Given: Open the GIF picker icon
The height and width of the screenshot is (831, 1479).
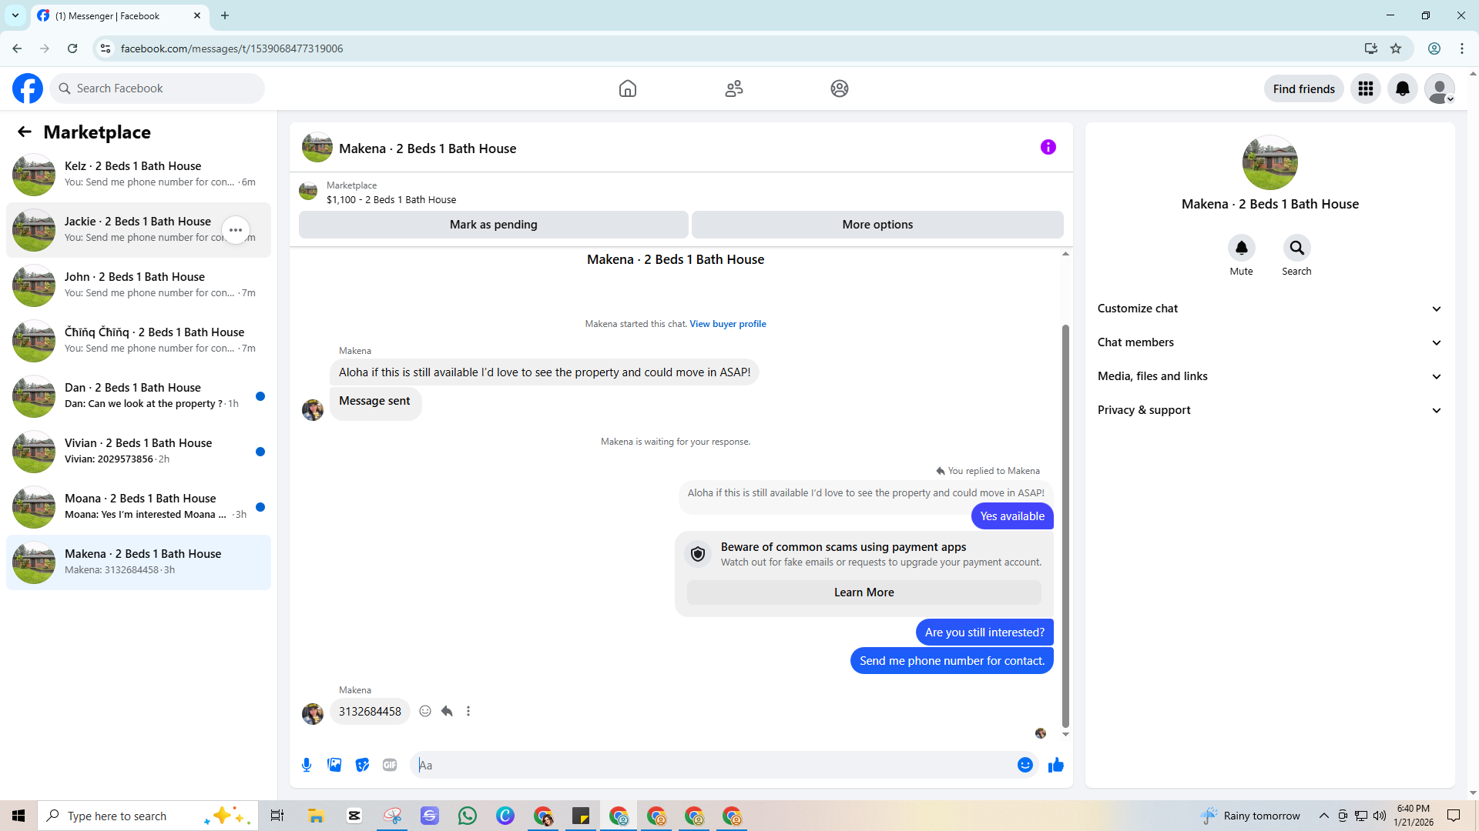Looking at the screenshot, I should click(390, 765).
